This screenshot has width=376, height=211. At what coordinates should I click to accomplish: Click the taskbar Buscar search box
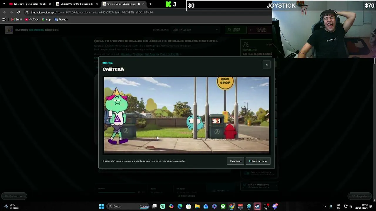coord(128,206)
